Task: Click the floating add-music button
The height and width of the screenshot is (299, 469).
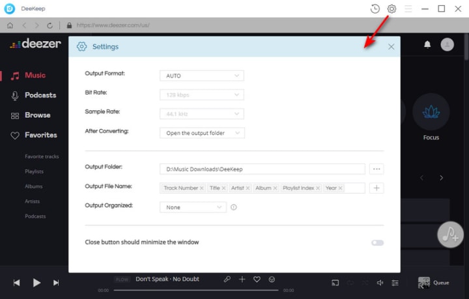Action: 451,235
